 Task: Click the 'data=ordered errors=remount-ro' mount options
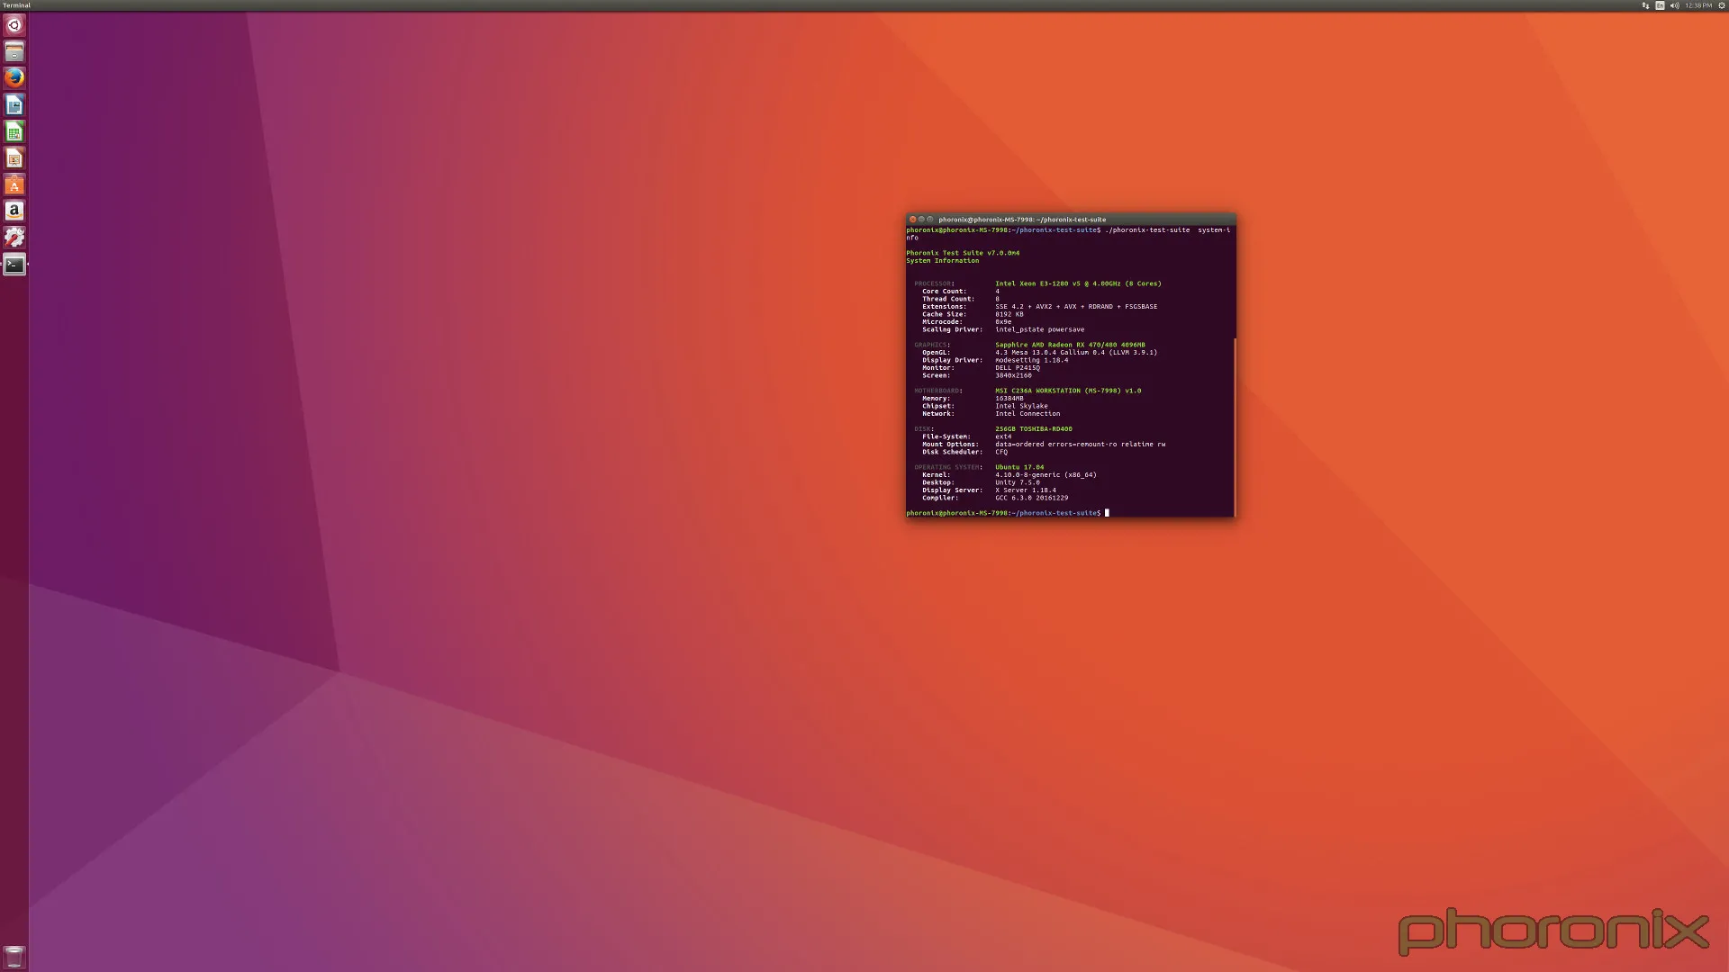(1080, 445)
